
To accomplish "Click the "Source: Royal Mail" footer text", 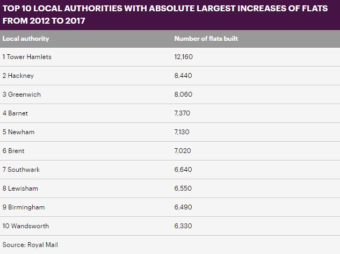I will click(30, 245).
